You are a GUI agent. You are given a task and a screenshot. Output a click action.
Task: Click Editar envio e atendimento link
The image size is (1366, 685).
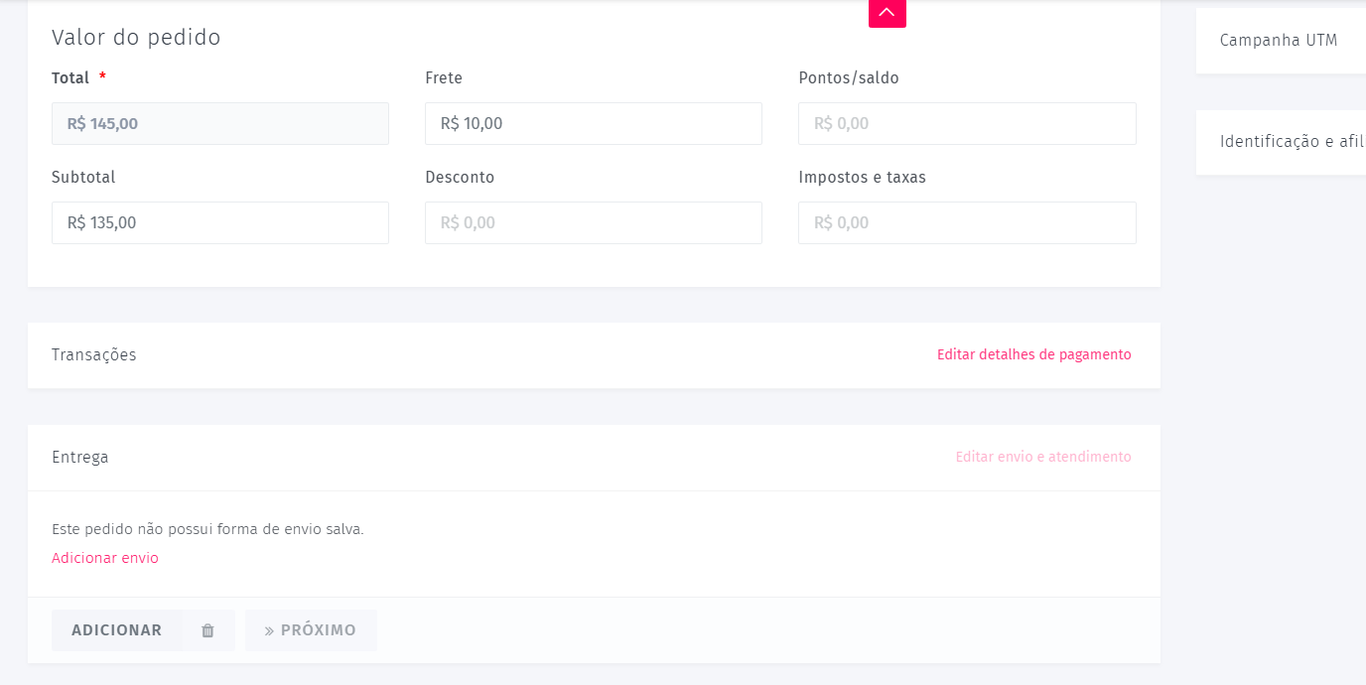point(1042,457)
